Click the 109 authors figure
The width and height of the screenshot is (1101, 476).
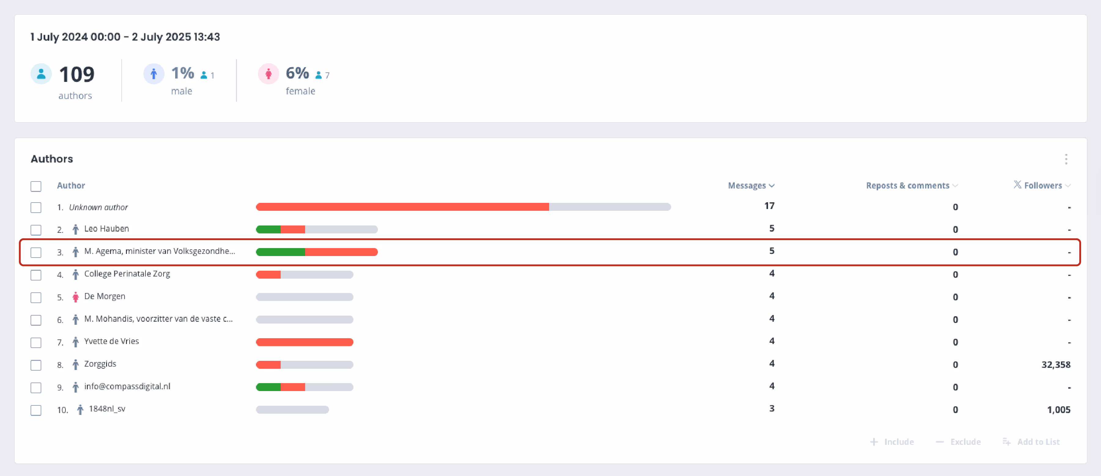click(x=76, y=75)
